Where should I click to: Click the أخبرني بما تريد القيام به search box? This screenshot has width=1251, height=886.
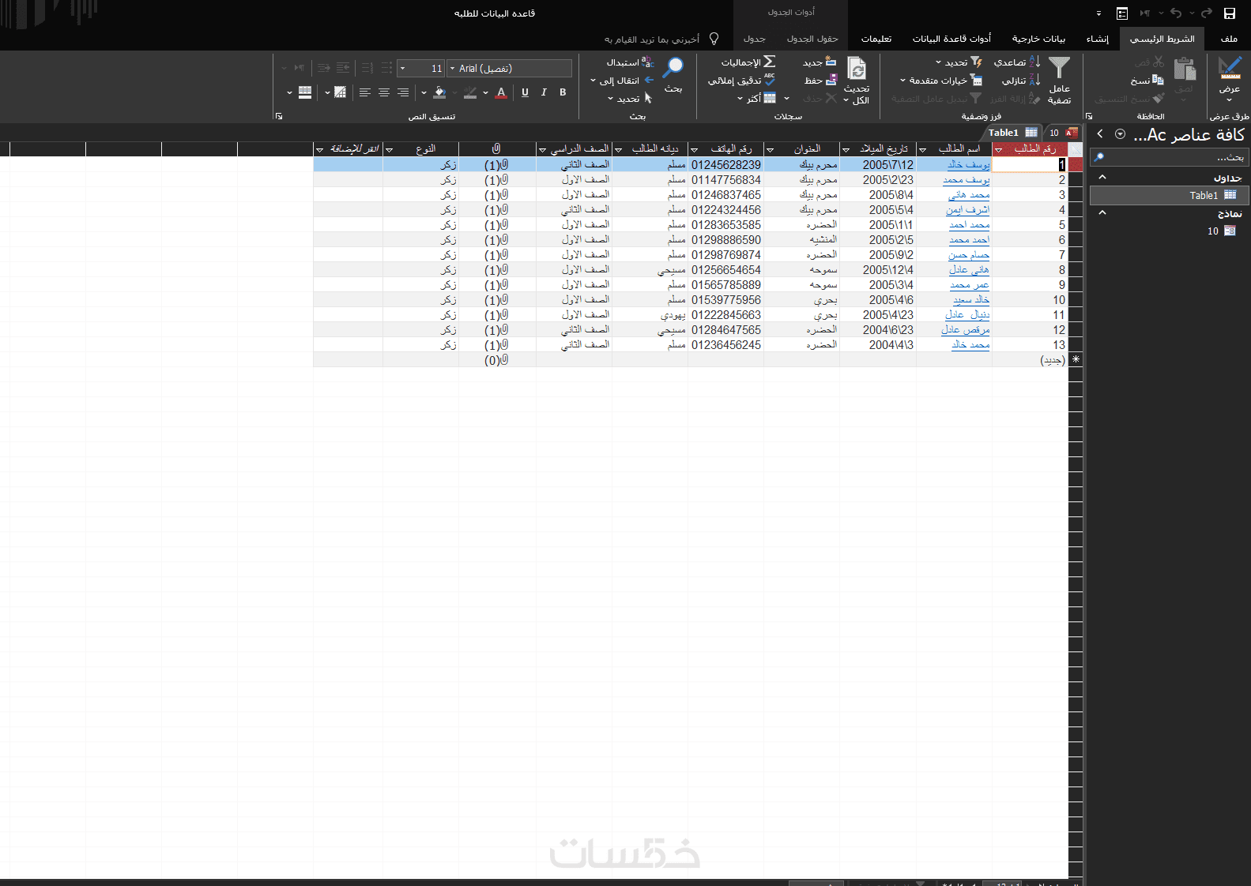652,39
